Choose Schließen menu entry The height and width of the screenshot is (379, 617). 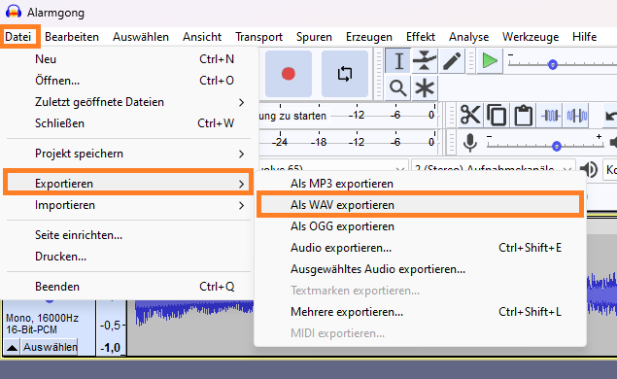point(128,123)
